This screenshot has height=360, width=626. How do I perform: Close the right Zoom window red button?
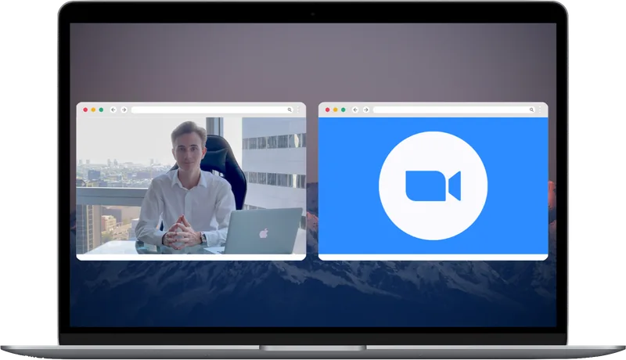point(327,110)
